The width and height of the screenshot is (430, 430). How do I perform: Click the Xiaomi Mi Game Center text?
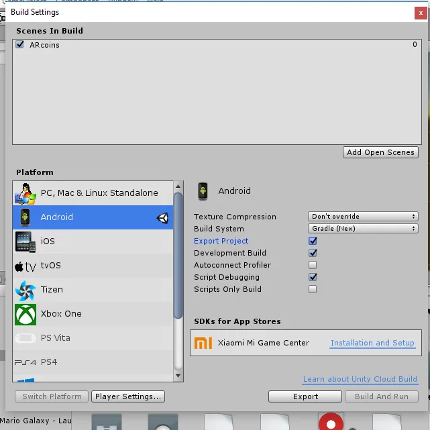point(264,343)
